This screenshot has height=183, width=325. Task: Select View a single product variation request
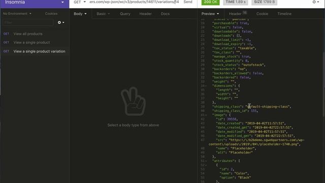(x=35, y=51)
